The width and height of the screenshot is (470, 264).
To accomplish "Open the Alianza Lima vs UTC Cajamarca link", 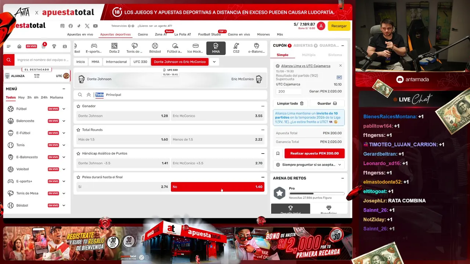I will (x=305, y=66).
